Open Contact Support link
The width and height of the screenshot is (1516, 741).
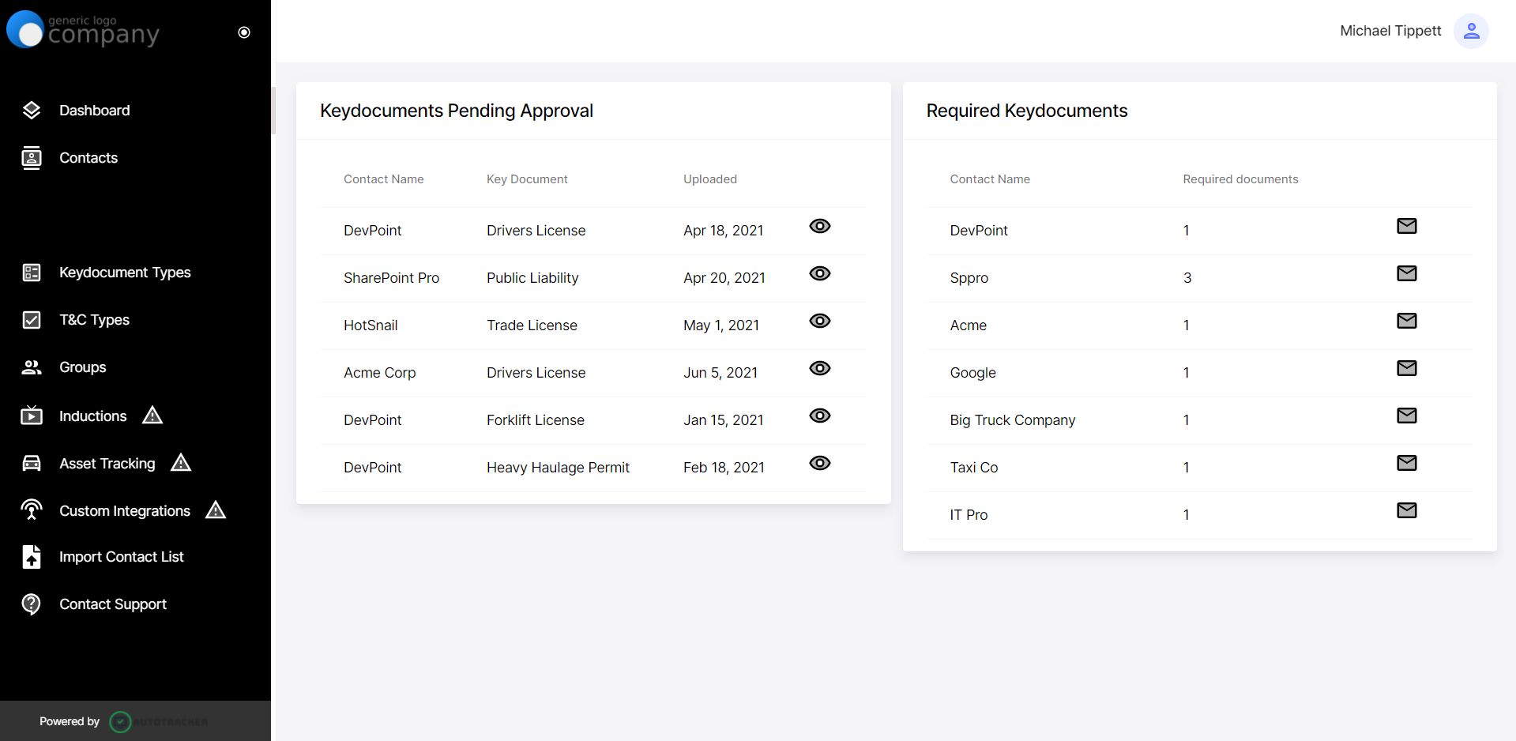112,604
